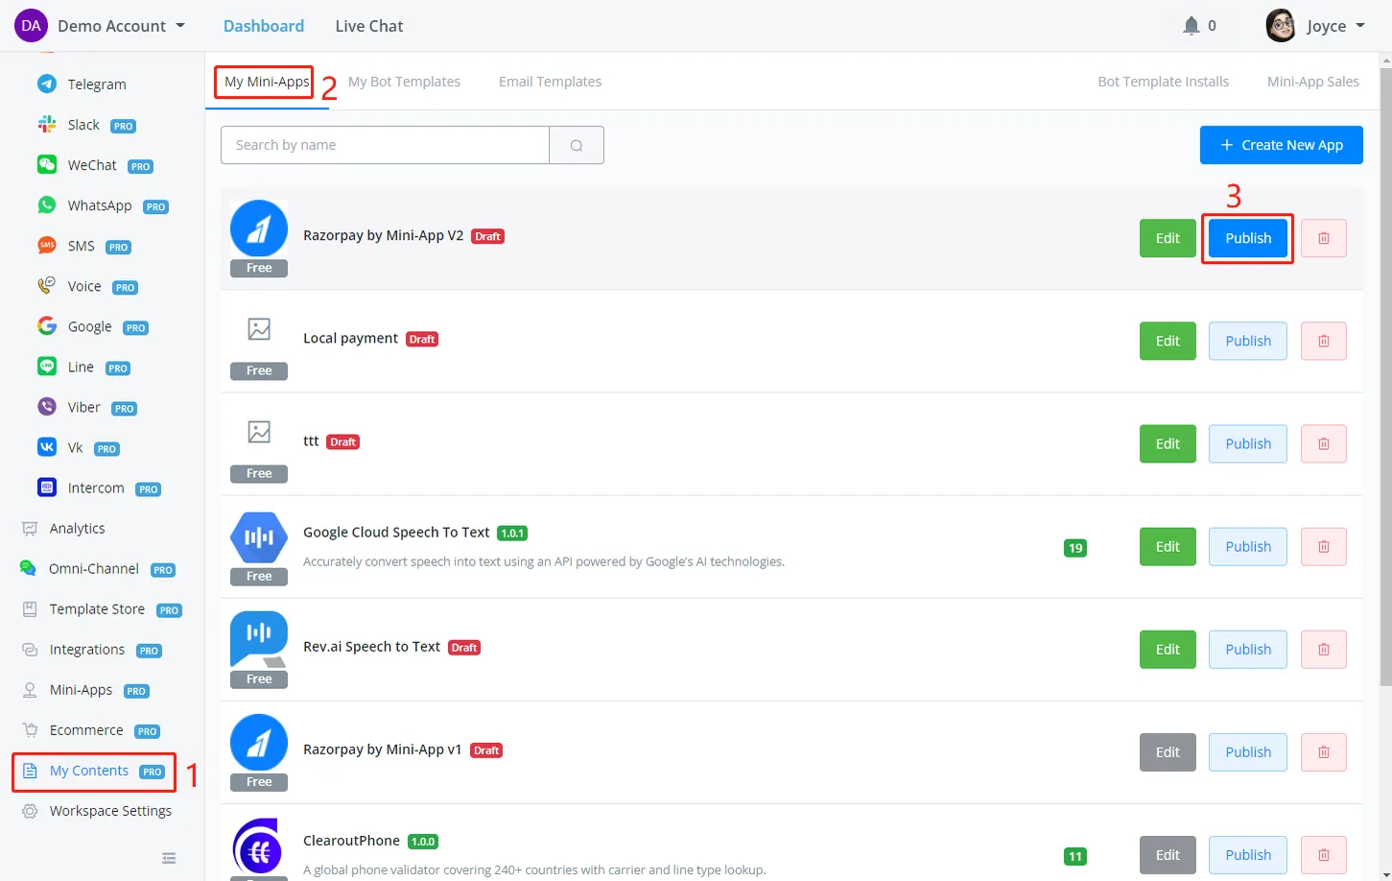Click the Rev.ai Speech to Text logo
Screen dimensions: 1392x881
[x=259, y=639]
